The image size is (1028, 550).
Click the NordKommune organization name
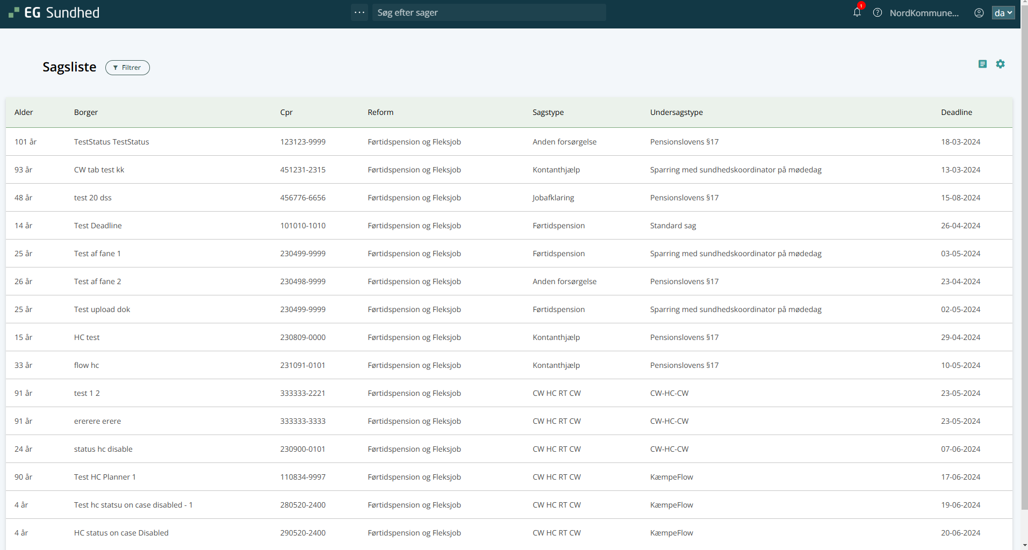924,13
